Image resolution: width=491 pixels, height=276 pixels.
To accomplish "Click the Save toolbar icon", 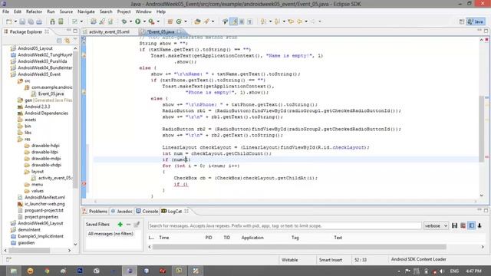I will (x=22, y=21).
